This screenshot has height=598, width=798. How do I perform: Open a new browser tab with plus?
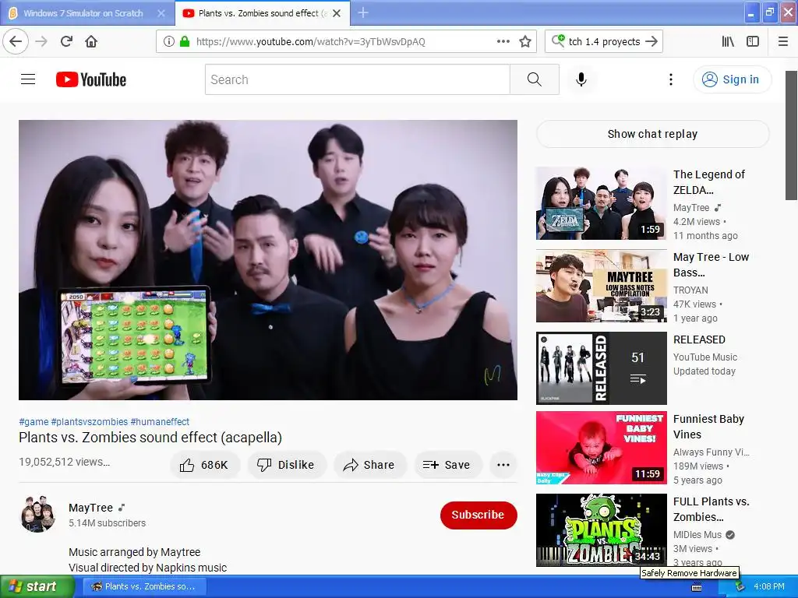click(363, 12)
